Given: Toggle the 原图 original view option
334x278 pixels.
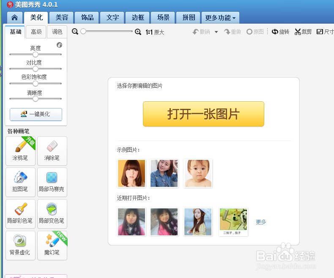Looking at the screenshot, I should pyautogui.click(x=255, y=32).
